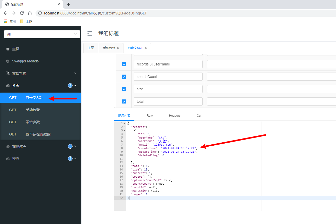
Task: Uncheck the records[0].userName parameter checkbox
Action: coord(124,64)
